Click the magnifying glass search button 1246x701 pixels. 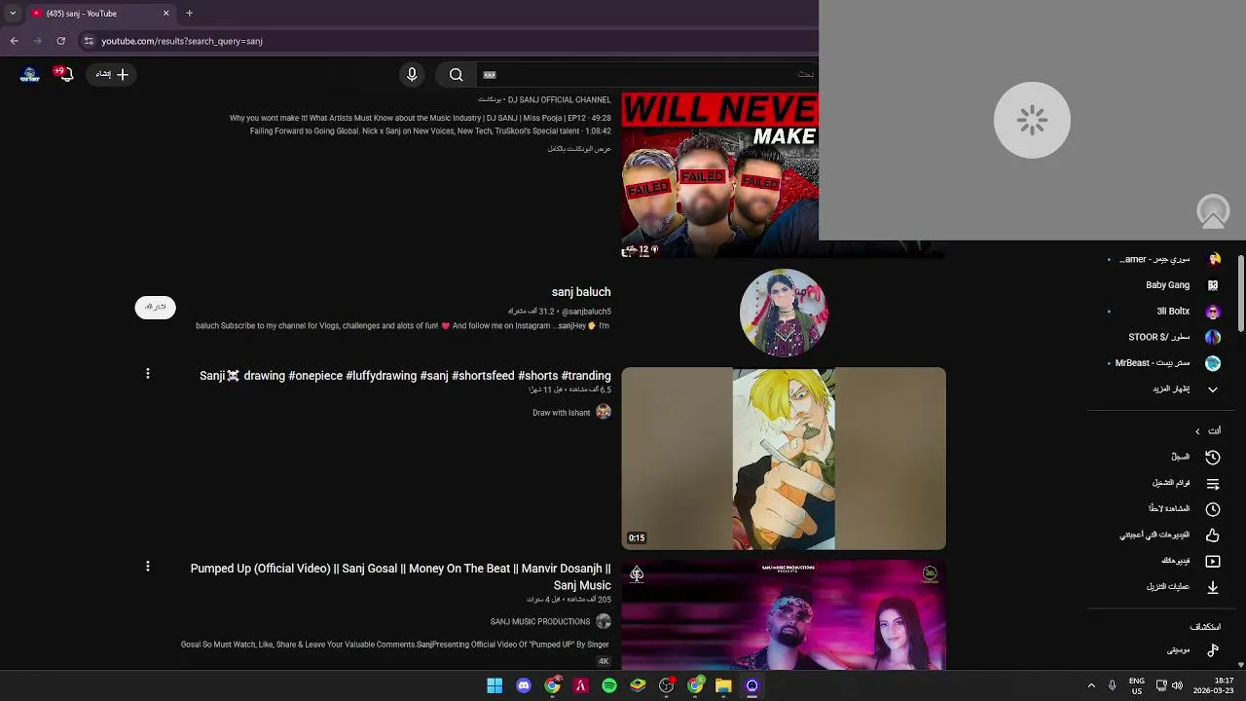(x=456, y=74)
